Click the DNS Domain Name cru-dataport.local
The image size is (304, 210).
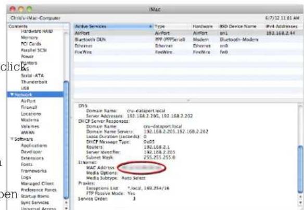(146, 110)
